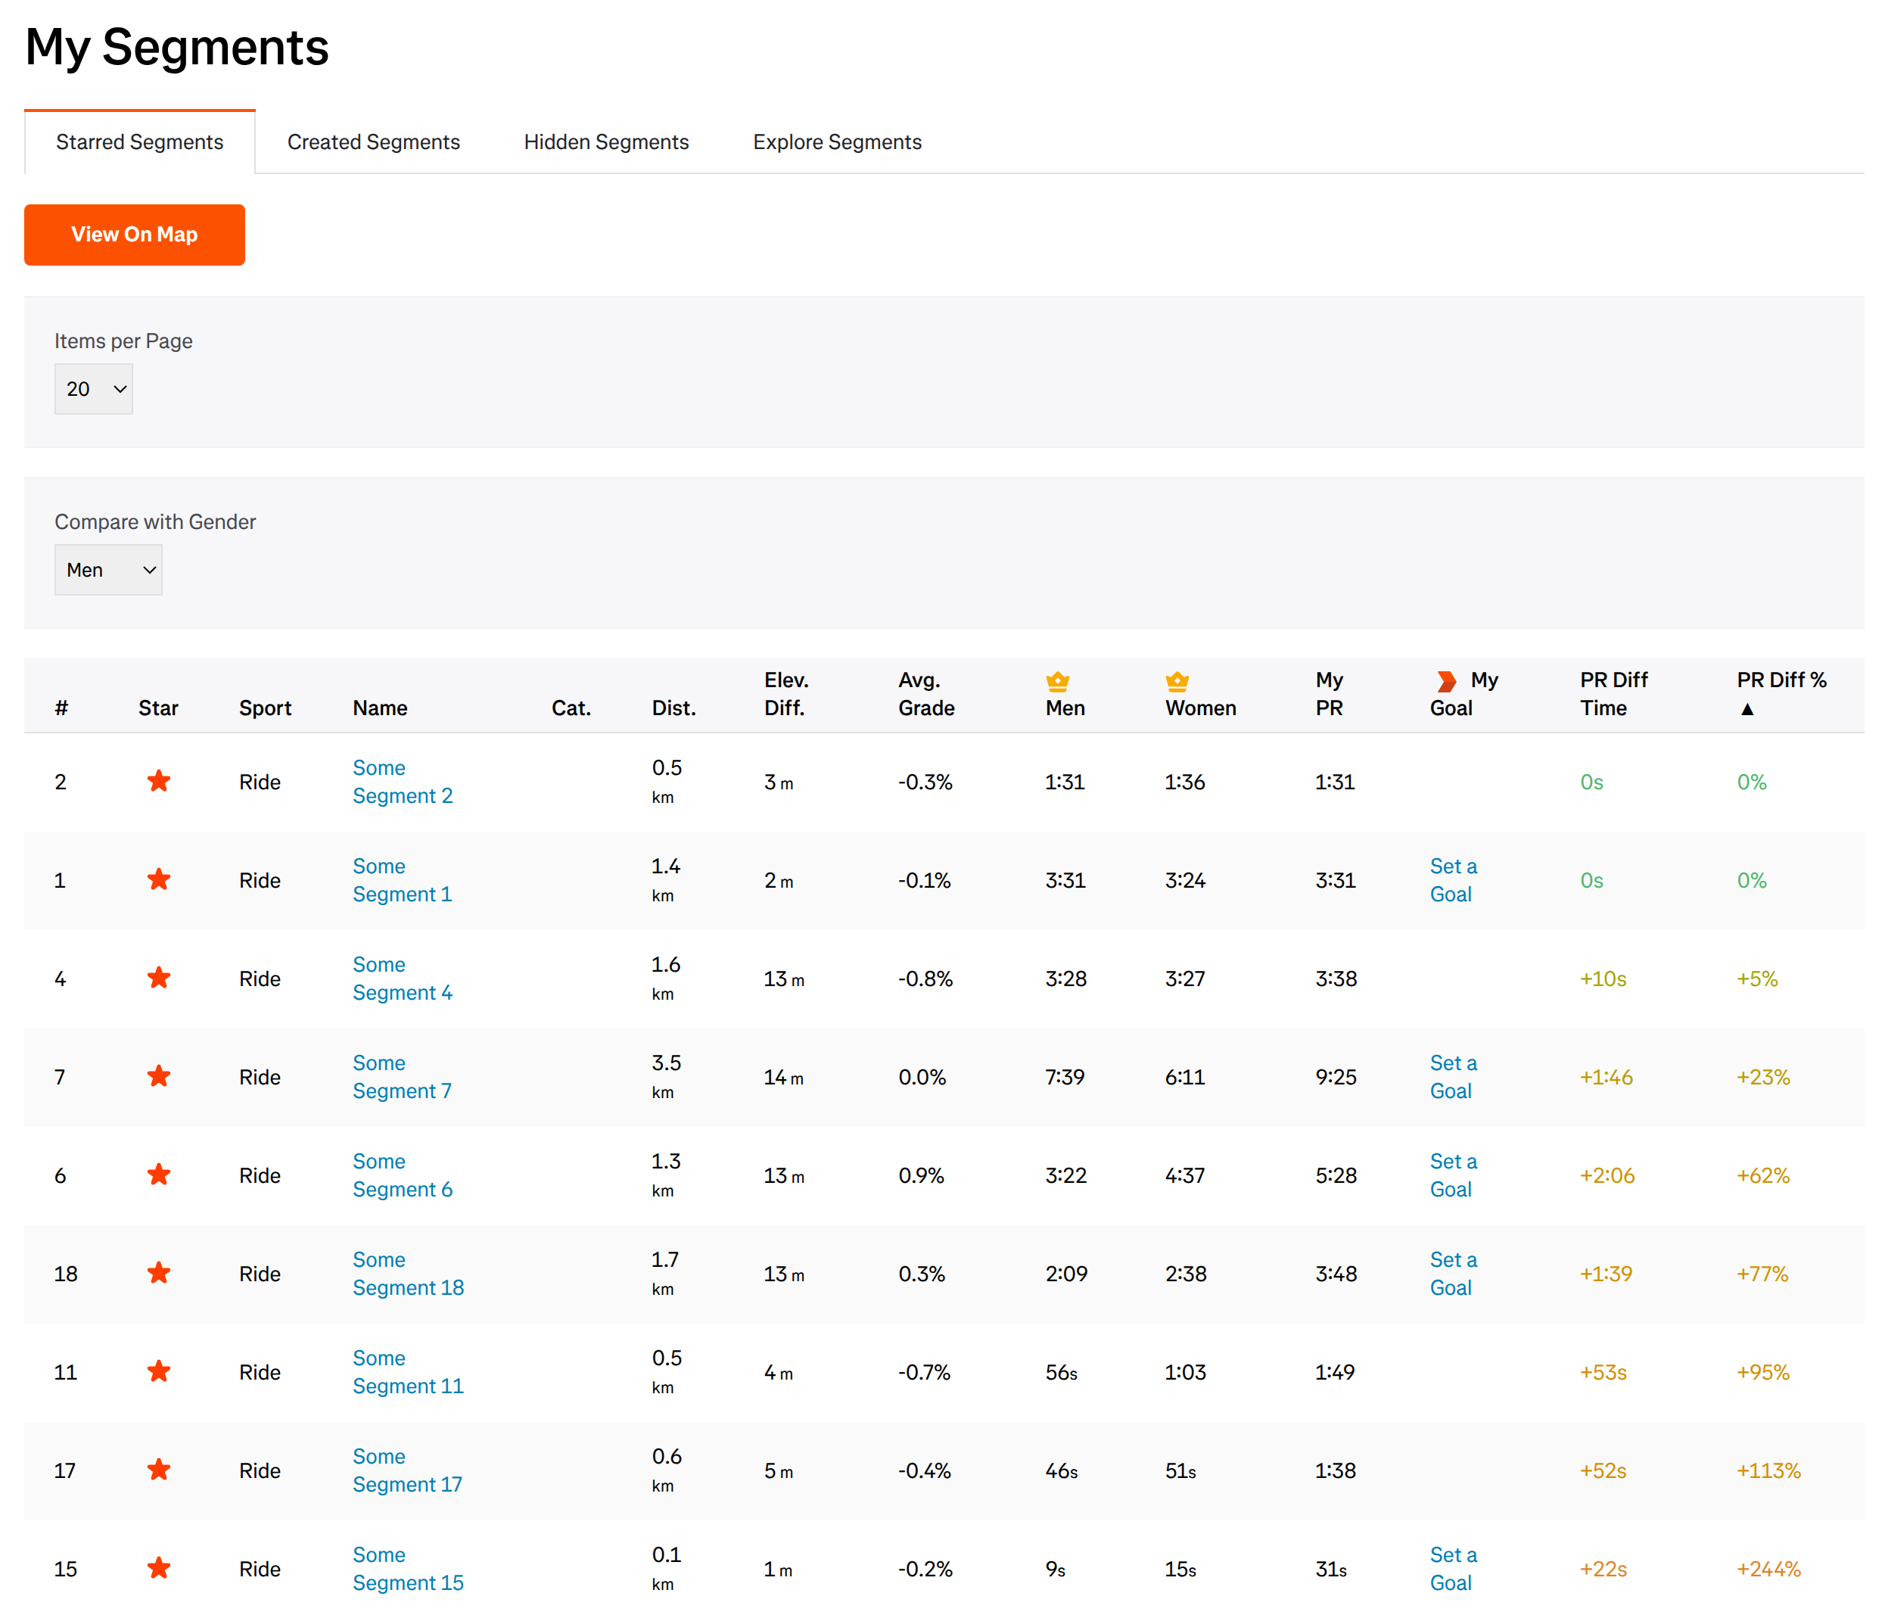Click the My Goal chevron icon
The width and height of the screenshot is (1888, 1618).
1446,680
